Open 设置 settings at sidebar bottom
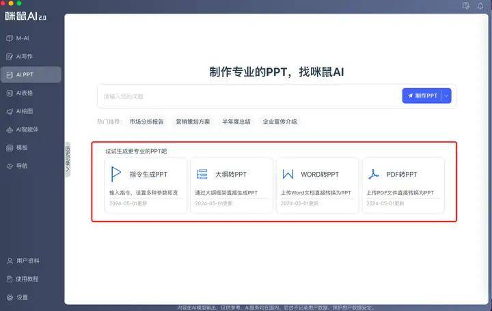This screenshot has width=492, height=311. (x=22, y=297)
